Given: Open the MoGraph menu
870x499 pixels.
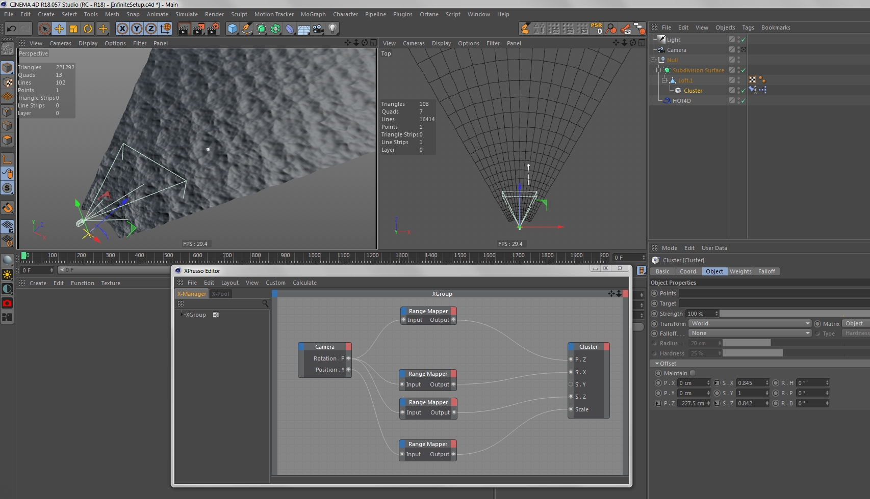Looking at the screenshot, I should point(313,14).
